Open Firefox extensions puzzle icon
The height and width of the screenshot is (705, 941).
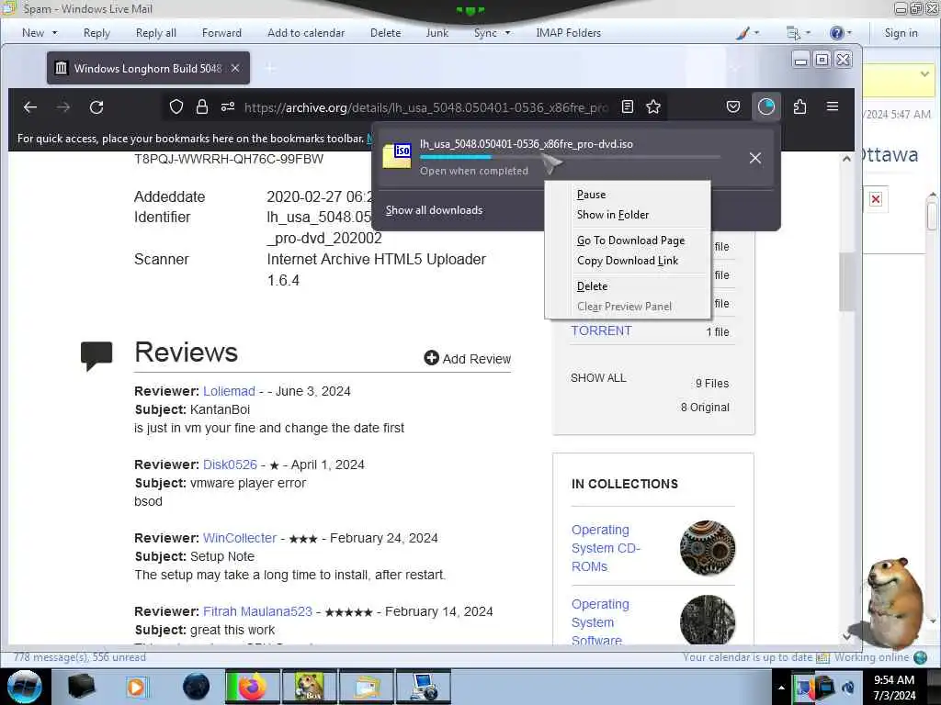[x=799, y=106]
